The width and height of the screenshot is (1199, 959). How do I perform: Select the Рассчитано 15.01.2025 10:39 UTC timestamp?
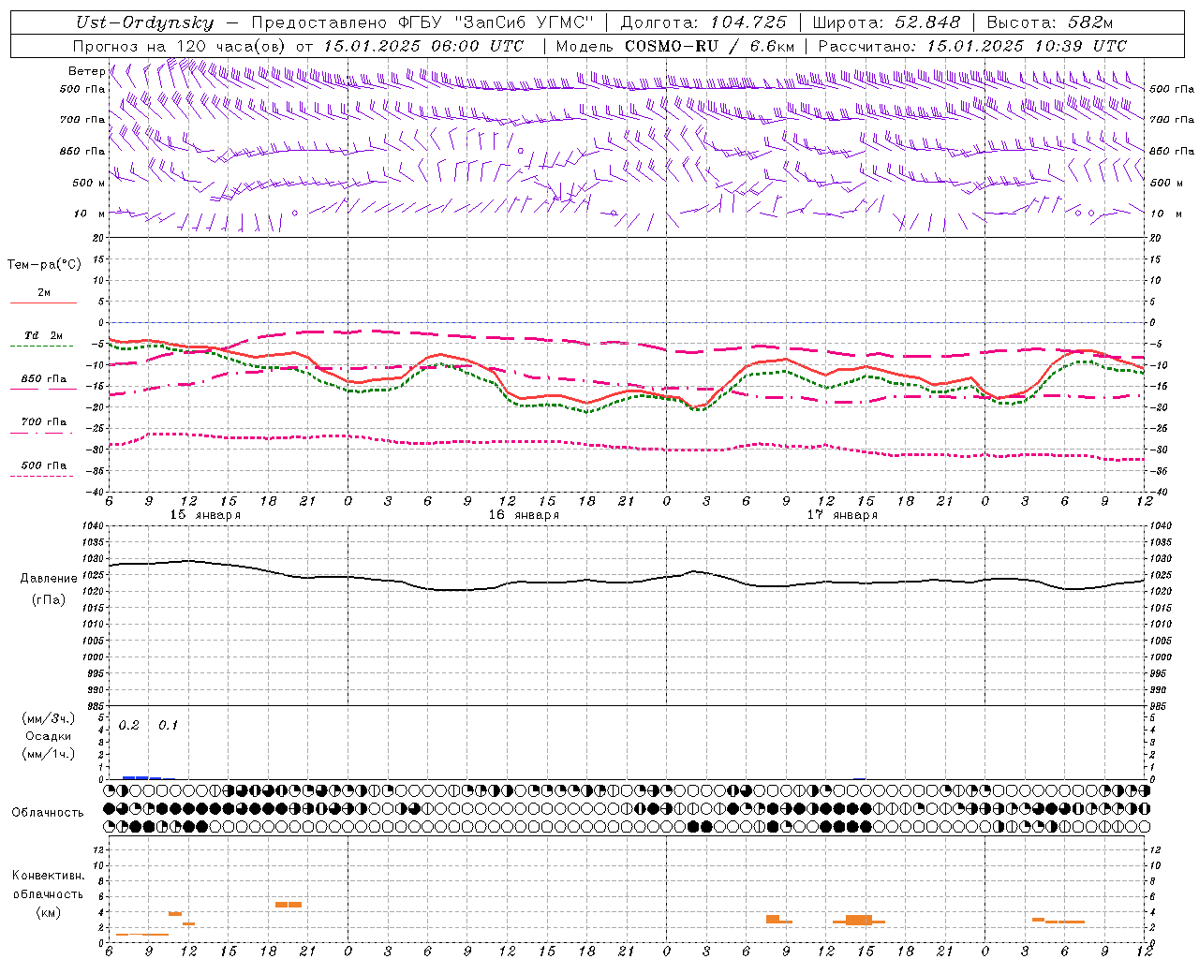(972, 46)
